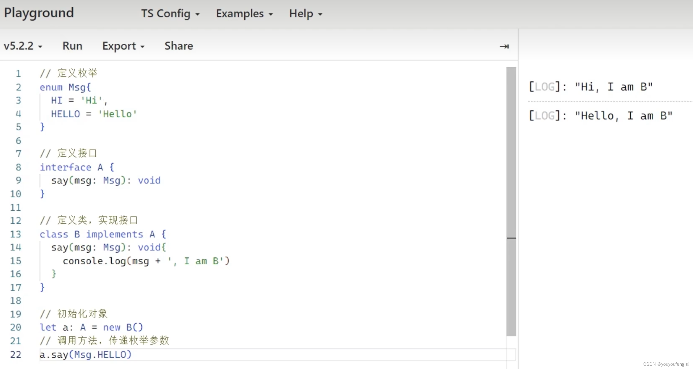Screen dimensions: 693x369
Task: Place cursor on line 22 a.say(Msg.HELLO)
Action: click(86, 354)
